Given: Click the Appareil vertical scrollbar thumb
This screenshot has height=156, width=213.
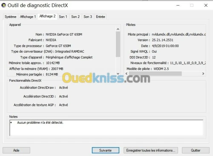Looking at the screenshot, I should (118, 44).
